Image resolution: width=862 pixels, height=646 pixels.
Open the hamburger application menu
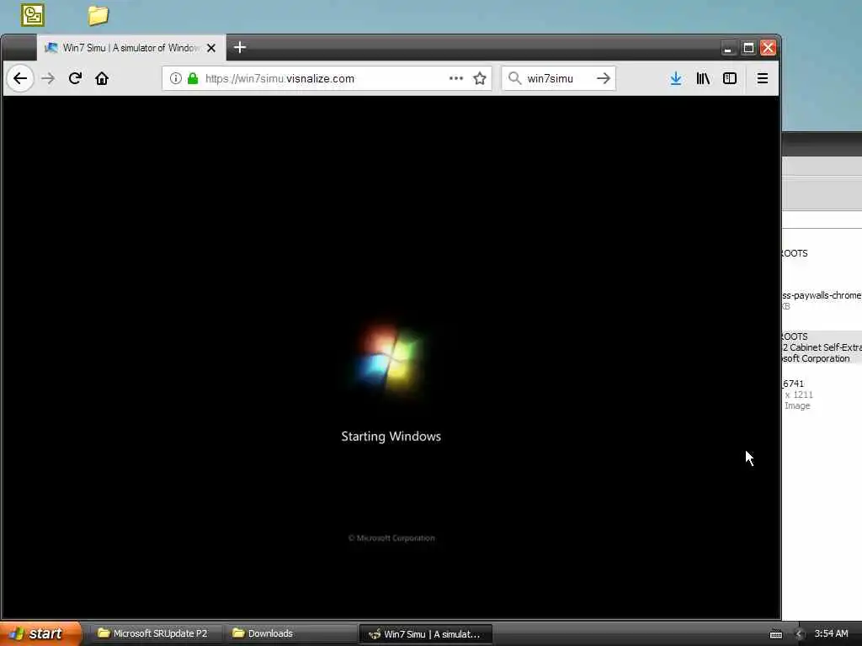tap(762, 78)
